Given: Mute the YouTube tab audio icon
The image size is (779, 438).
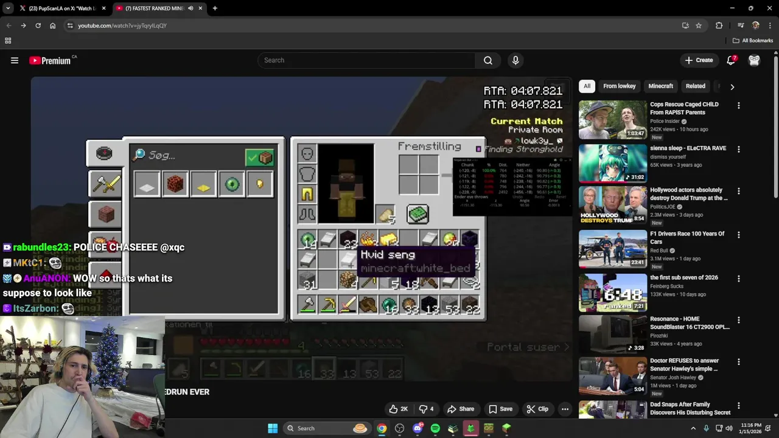Looking at the screenshot, I should [191, 9].
